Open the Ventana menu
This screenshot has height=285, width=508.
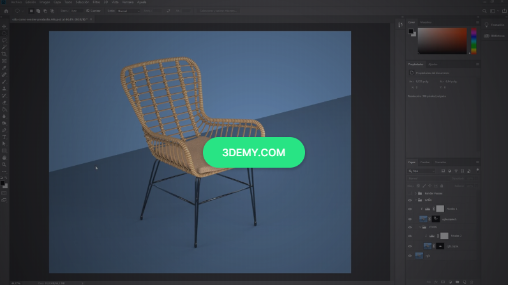(x=128, y=3)
